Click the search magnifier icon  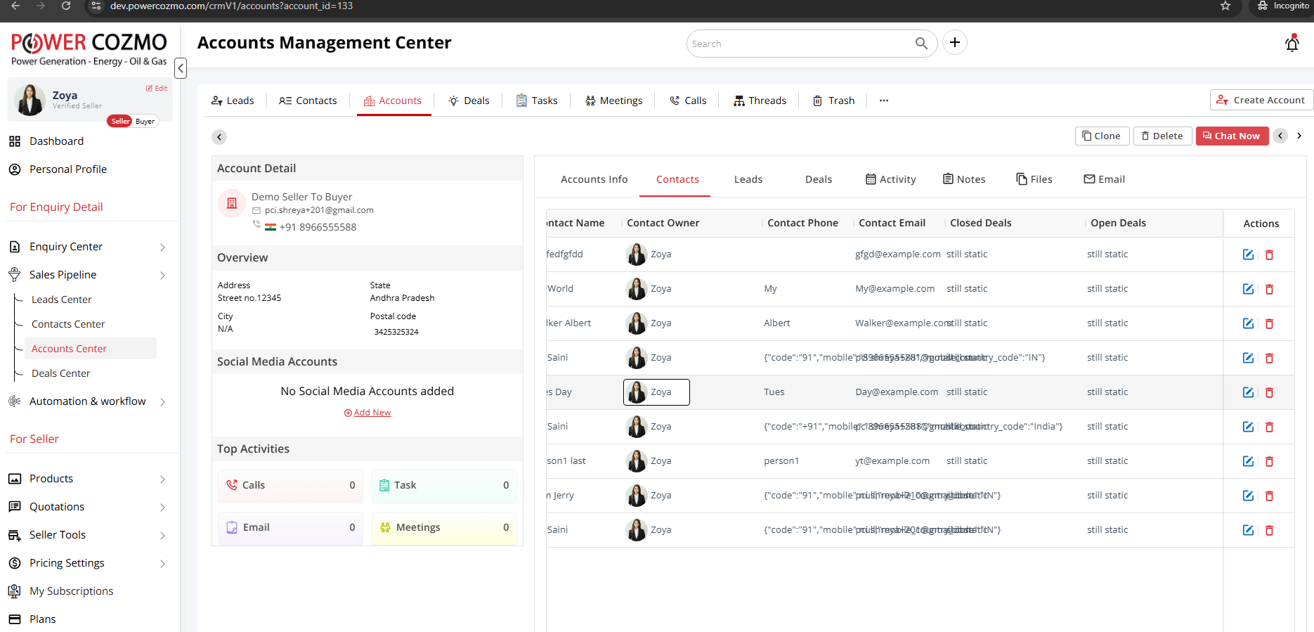coord(921,44)
